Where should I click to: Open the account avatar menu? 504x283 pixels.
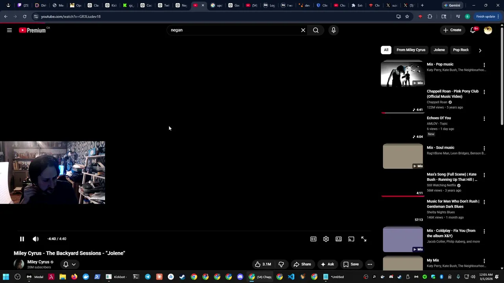click(488, 30)
